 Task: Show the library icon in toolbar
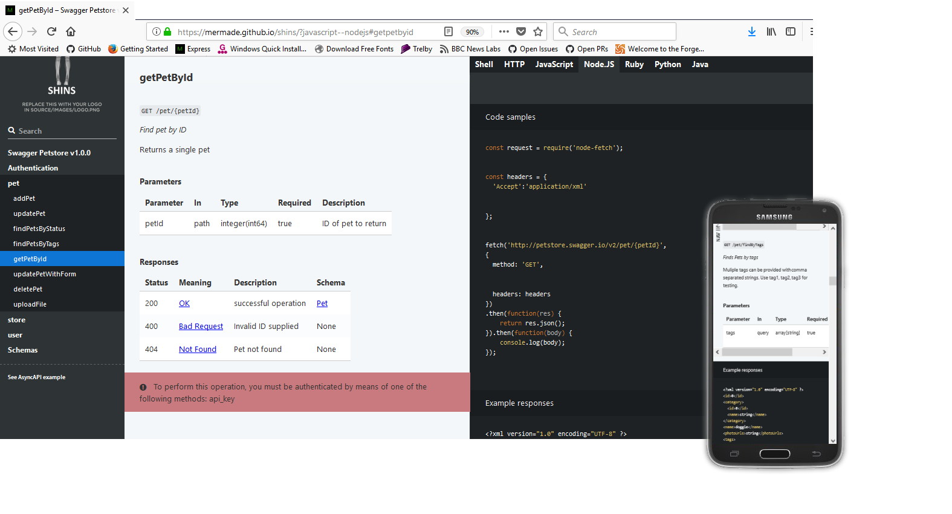click(x=771, y=31)
